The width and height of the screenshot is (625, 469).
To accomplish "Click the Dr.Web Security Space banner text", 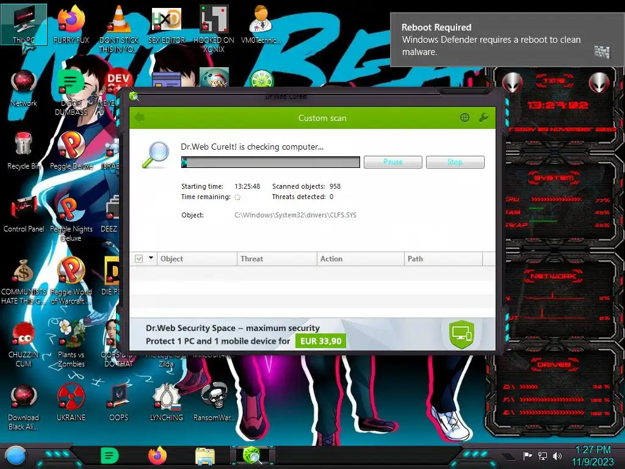I will (233, 328).
